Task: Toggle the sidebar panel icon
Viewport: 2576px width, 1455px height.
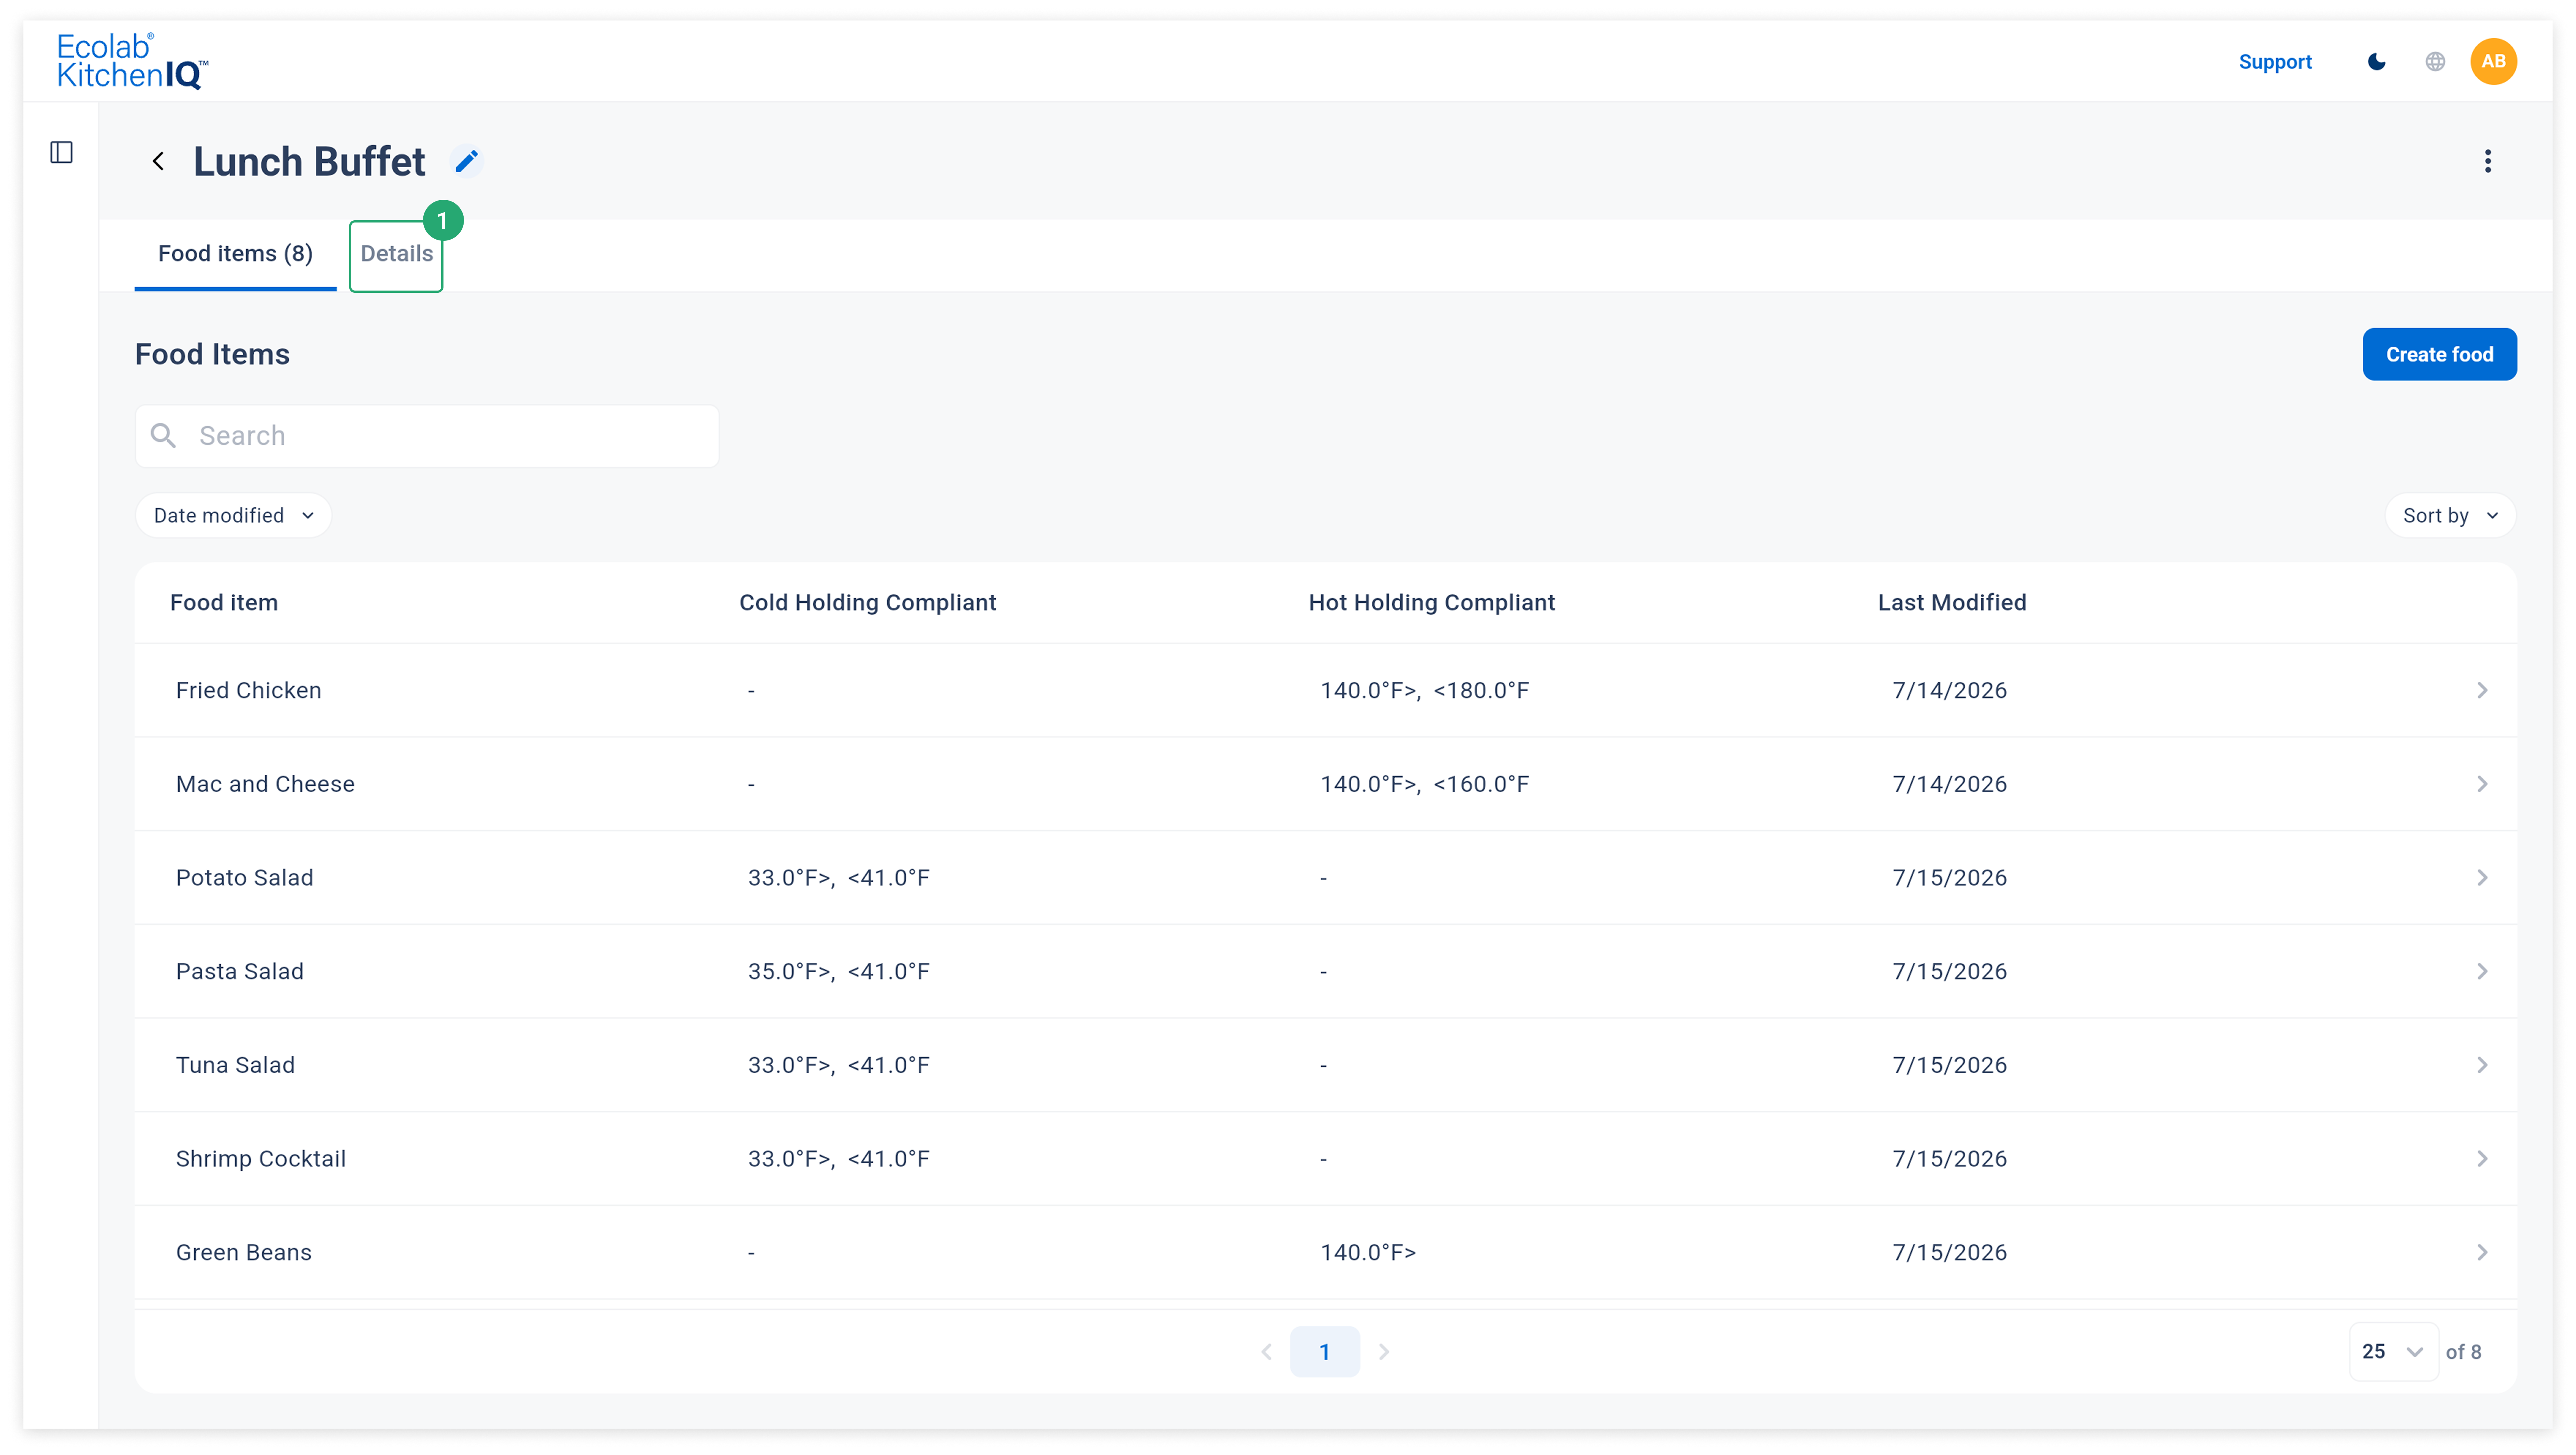Action: point(62,152)
